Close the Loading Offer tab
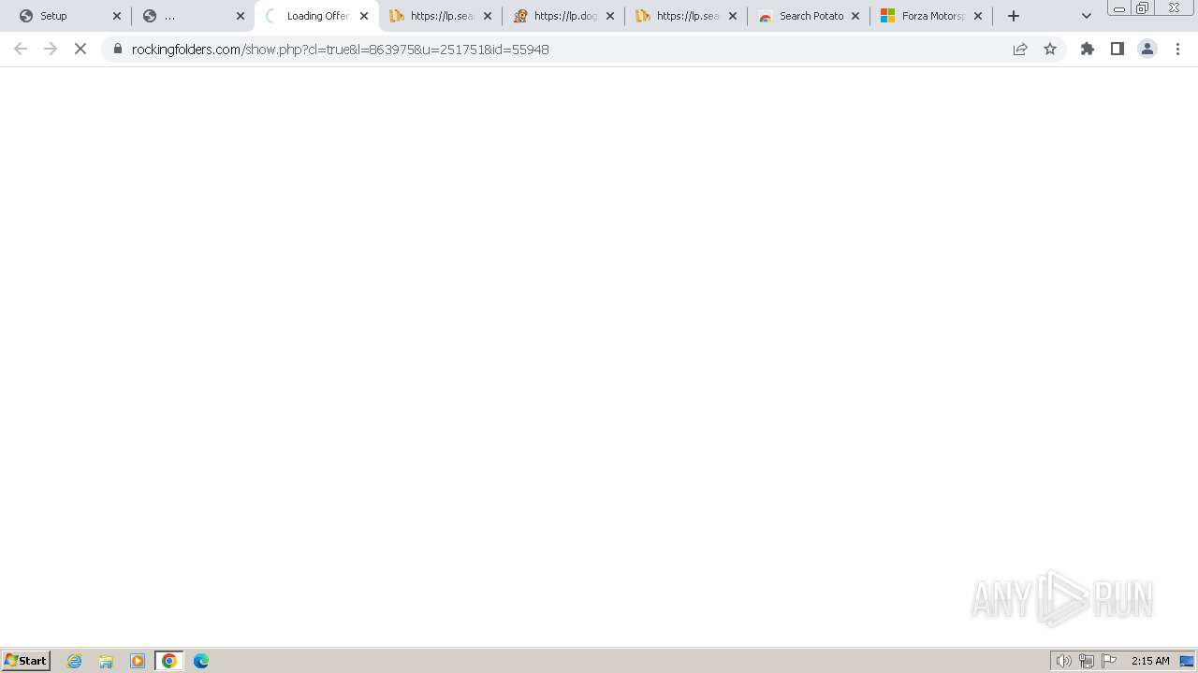This screenshot has height=673, width=1198. pyautogui.click(x=364, y=16)
